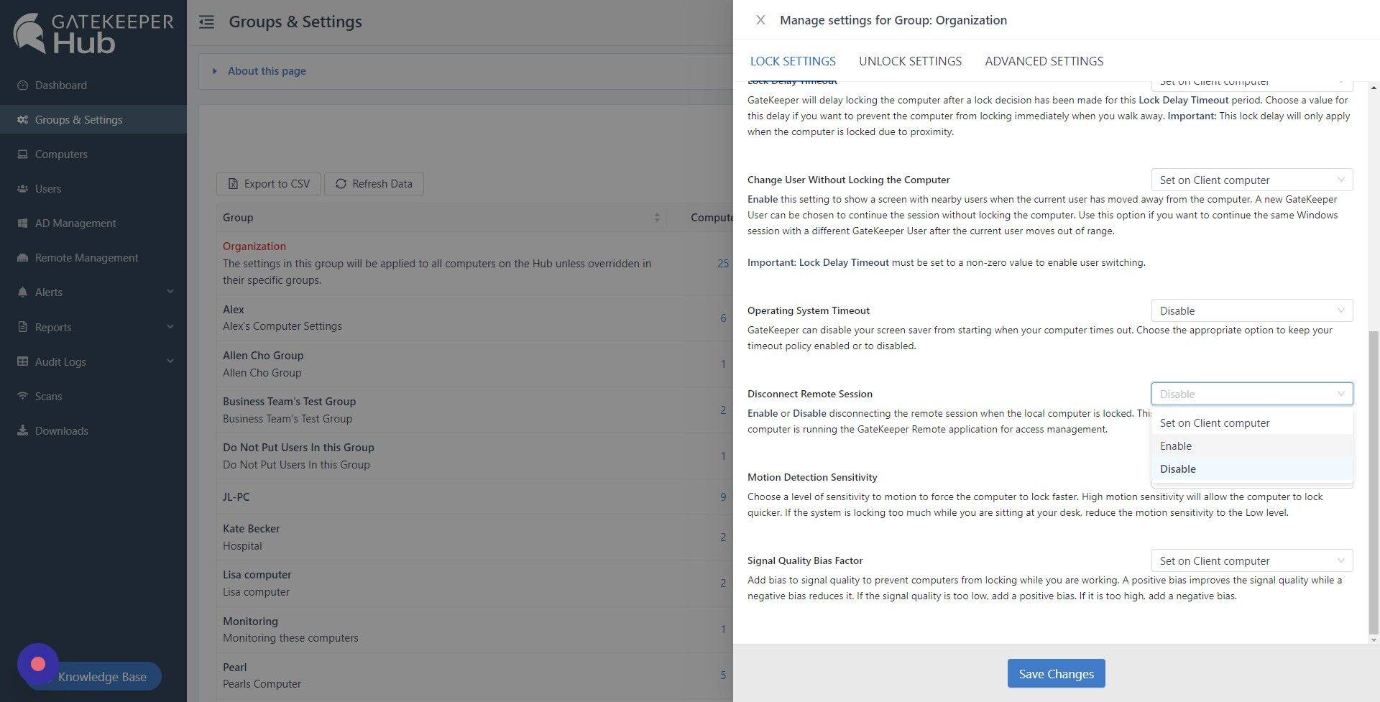Click the Computers monitor icon in sidebar
The width and height of the screenshot is (1380, 702).
click(22, 154)
